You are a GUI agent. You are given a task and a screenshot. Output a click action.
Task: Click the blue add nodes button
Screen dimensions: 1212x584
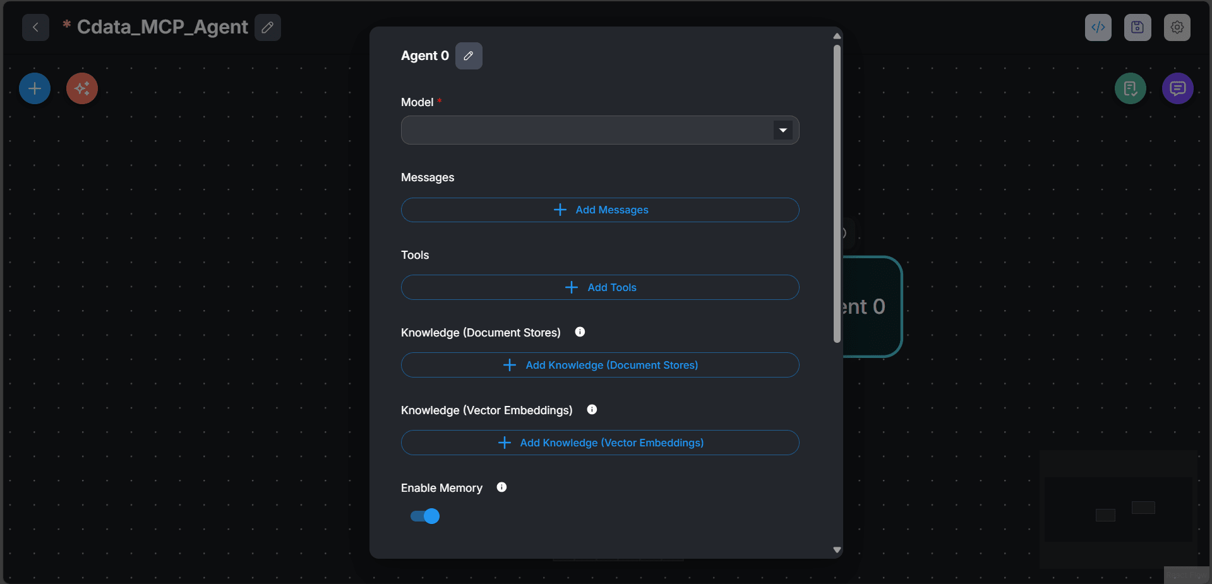click(35, 88)
